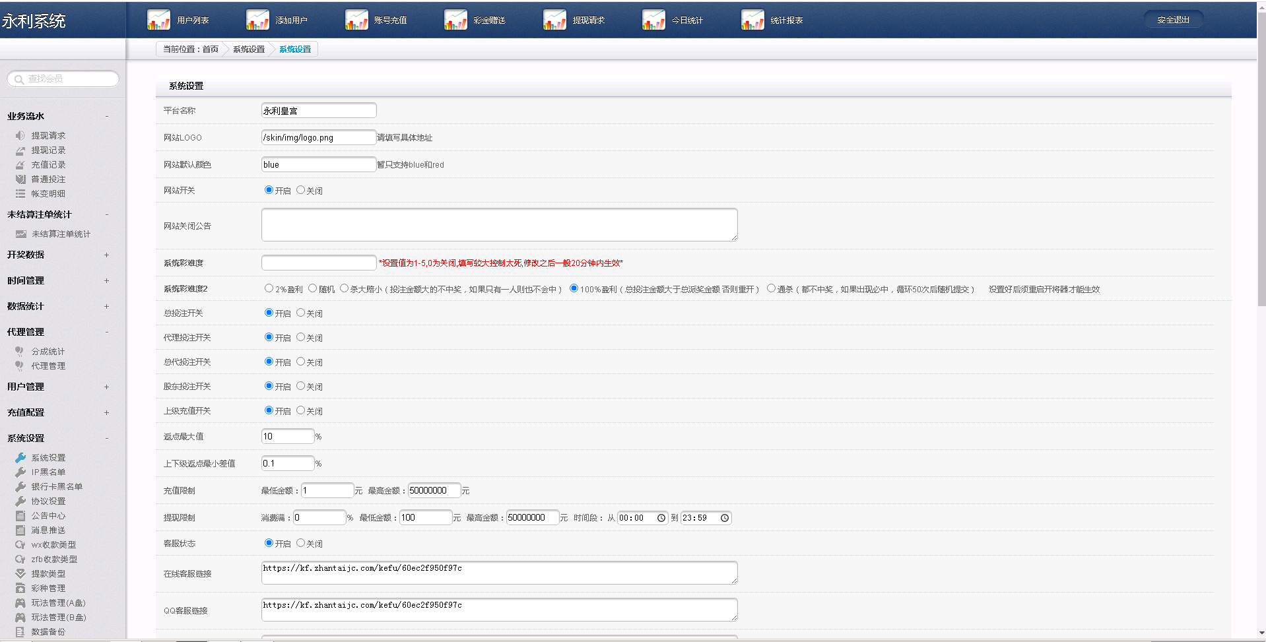Screen dimensions: 1266x642
Task: Open the clock picker in the 00:00 time field
Action: pos(661,518)
